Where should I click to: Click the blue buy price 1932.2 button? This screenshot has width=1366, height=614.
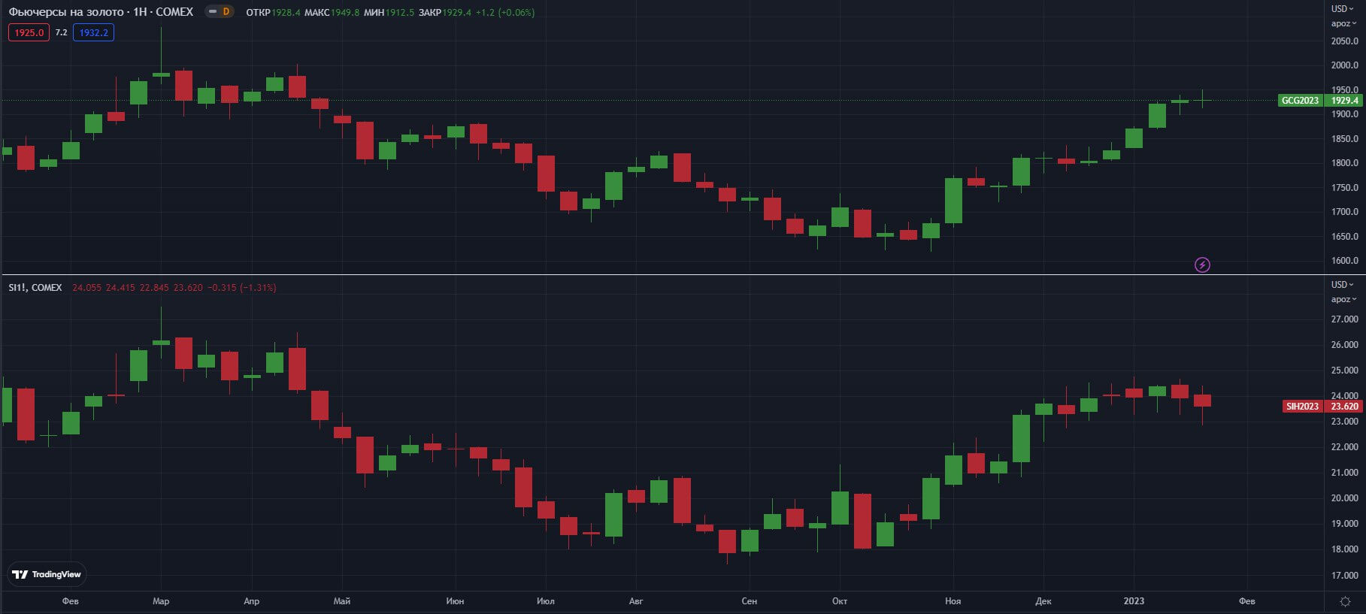coord(93,32)
